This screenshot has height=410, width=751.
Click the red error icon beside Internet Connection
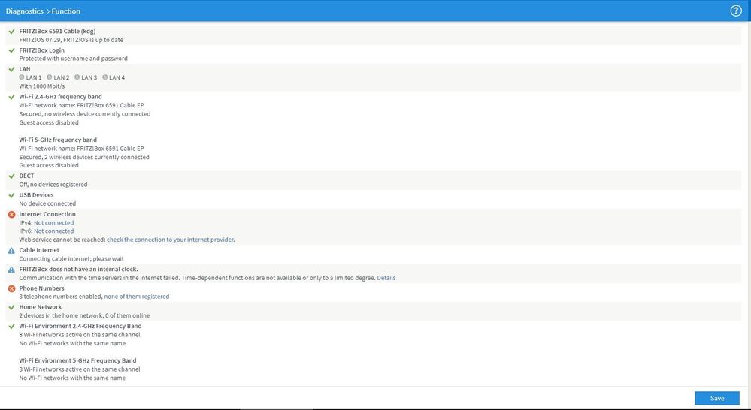(11, 214)
